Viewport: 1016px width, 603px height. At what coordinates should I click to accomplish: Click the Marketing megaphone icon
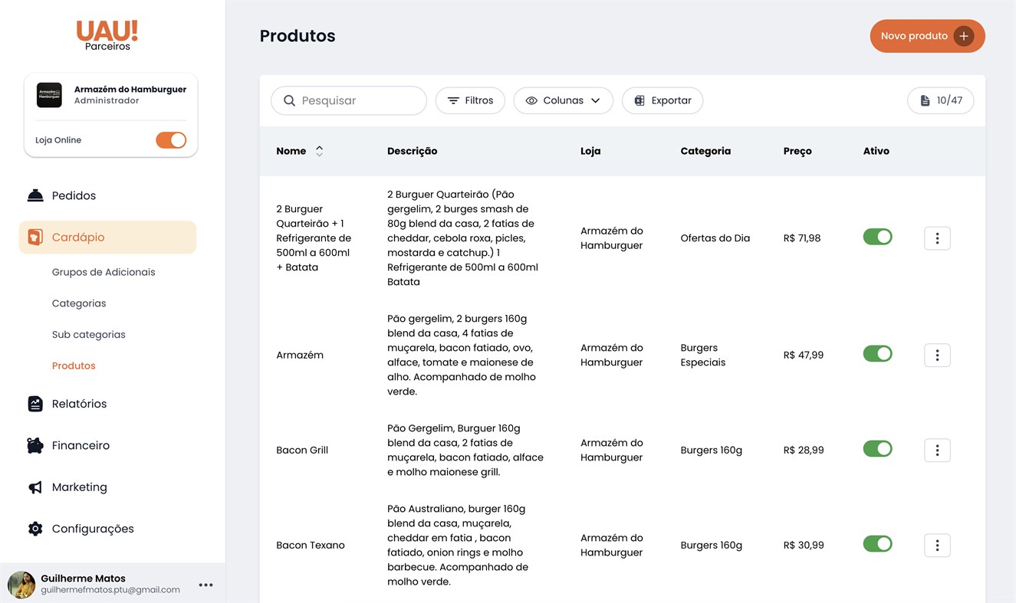pyautogui.click(x=35, y=487)
